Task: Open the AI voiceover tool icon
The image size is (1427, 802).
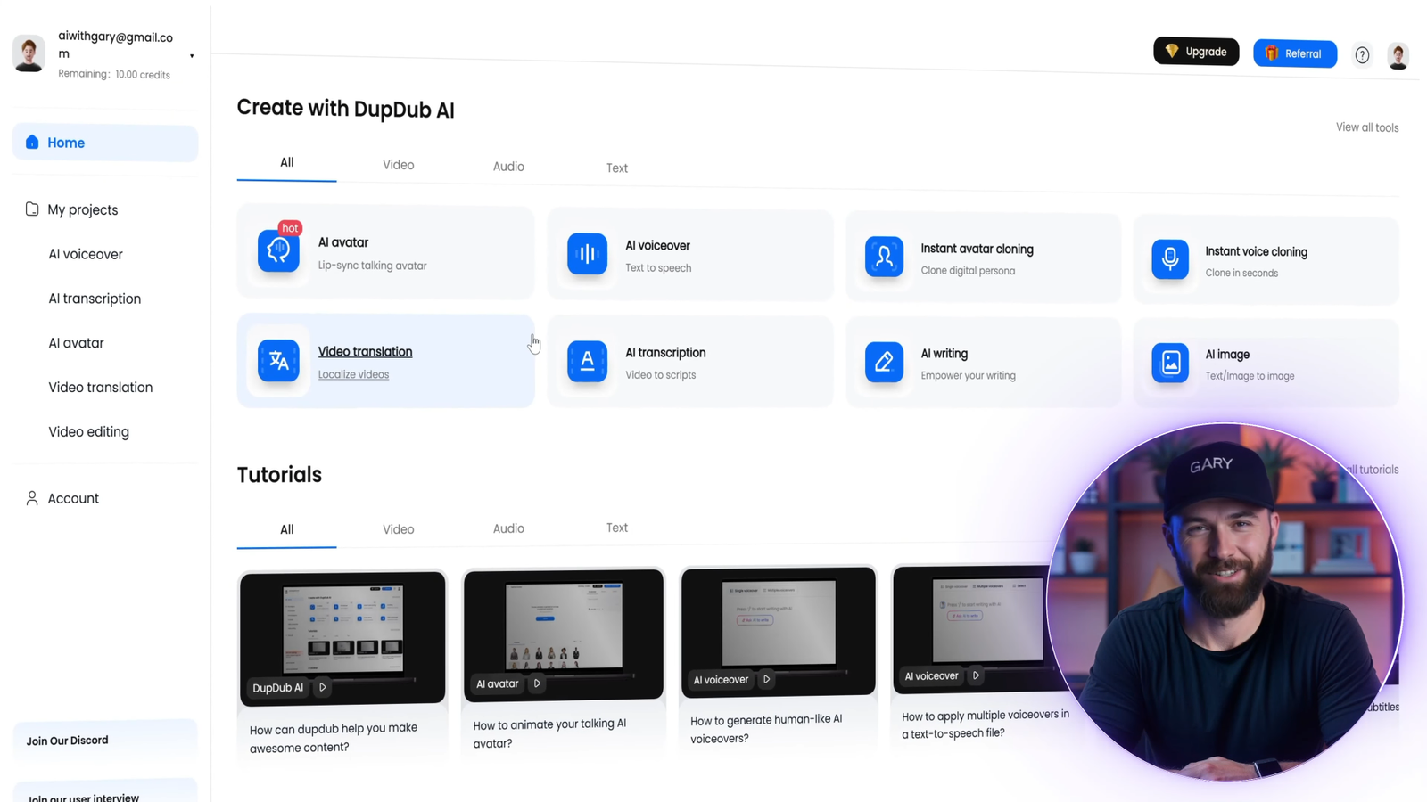Action: click(587, 254)
